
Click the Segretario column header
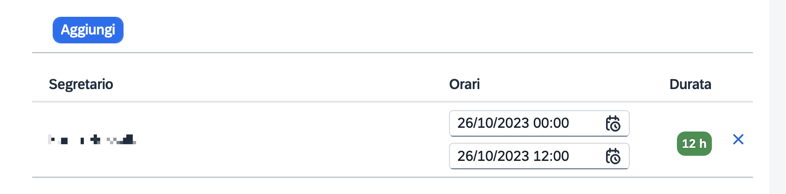pos(81,84)
